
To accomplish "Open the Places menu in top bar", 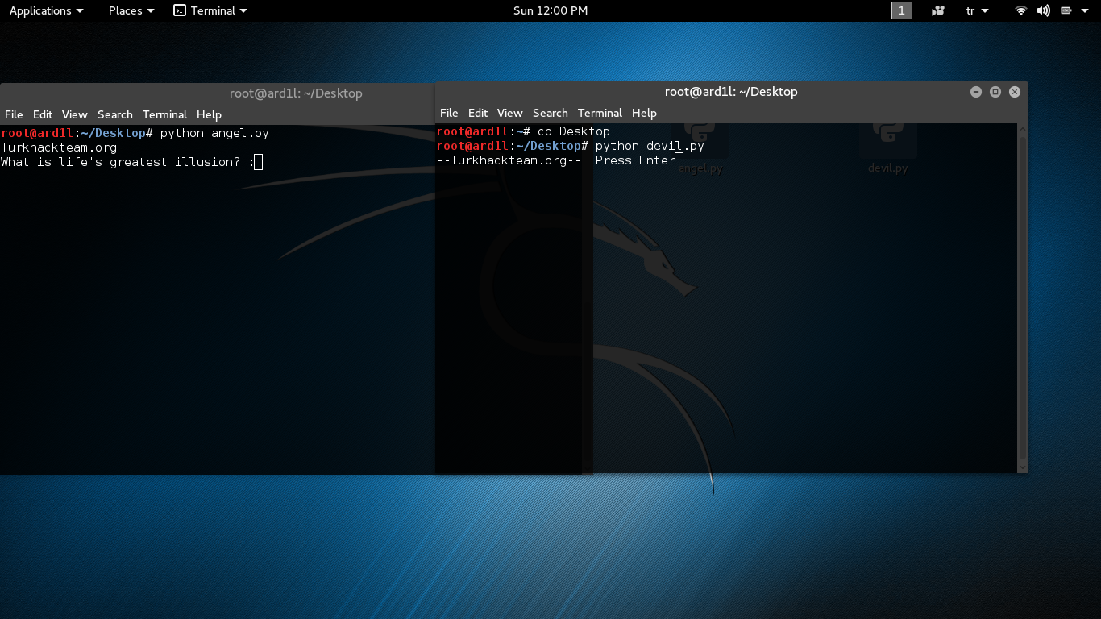I will [131, 10].
